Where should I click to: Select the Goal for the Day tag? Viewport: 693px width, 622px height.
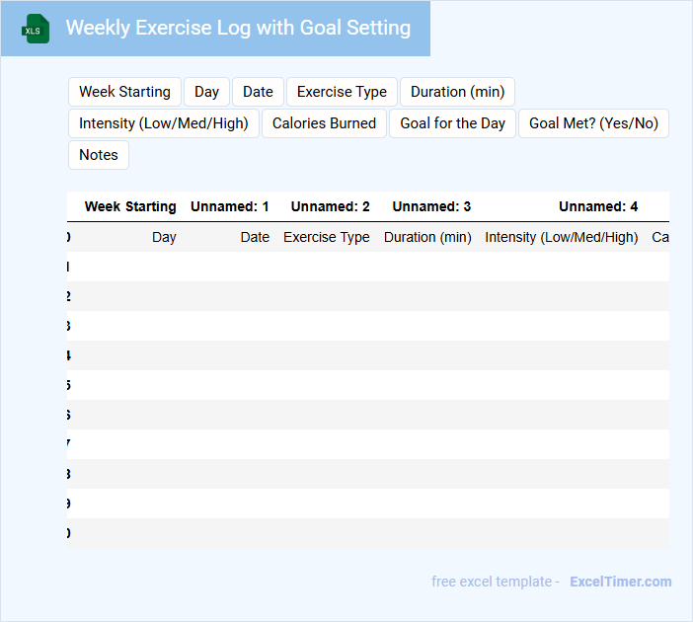(x=453, y=123)
